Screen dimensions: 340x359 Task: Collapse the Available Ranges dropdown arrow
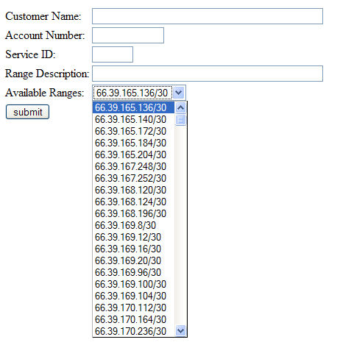(x=179, y=93)
